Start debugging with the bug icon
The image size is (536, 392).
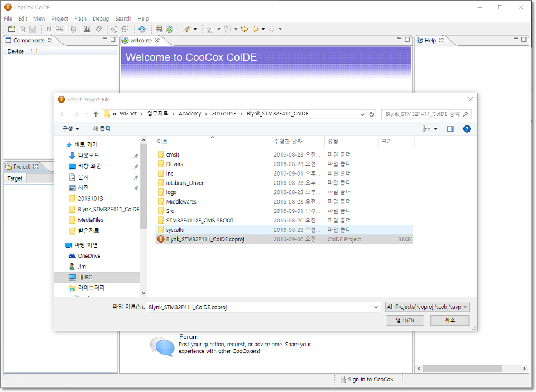coord(73,29)
